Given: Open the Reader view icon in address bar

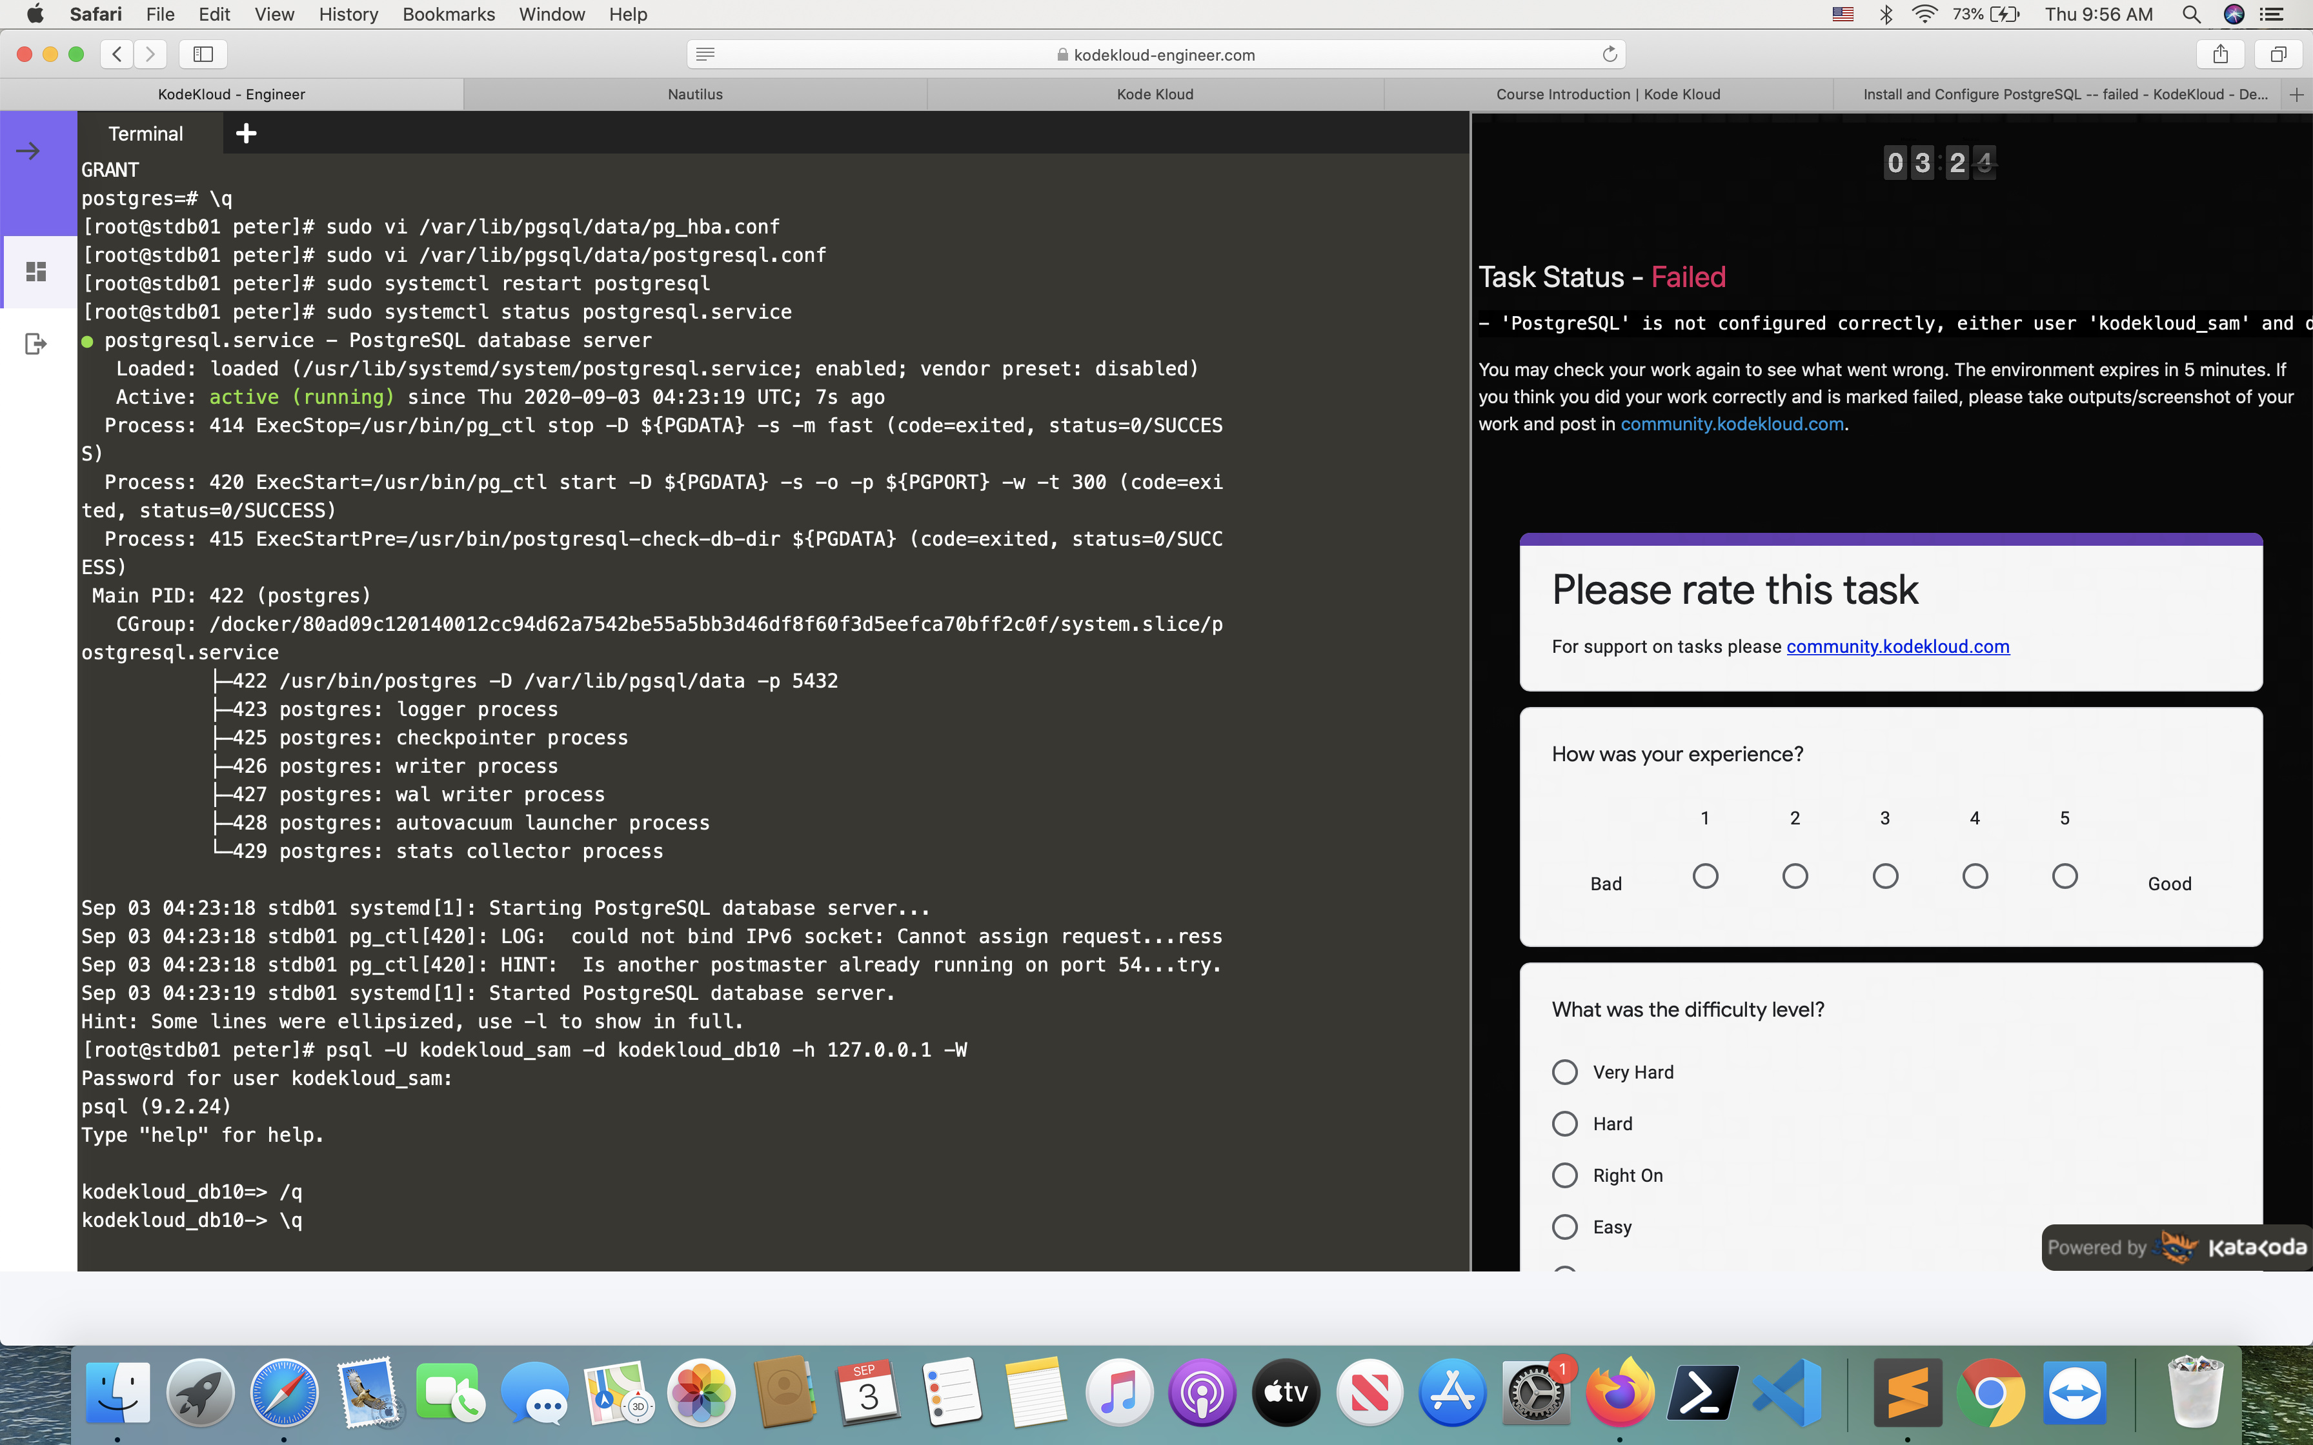Looking at the screenshot, I should [x=705, y=54].
